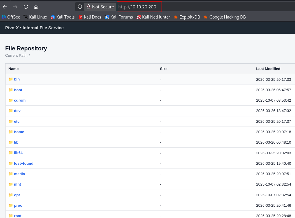Click the shield tracking protection icon

tap(80, 7)
